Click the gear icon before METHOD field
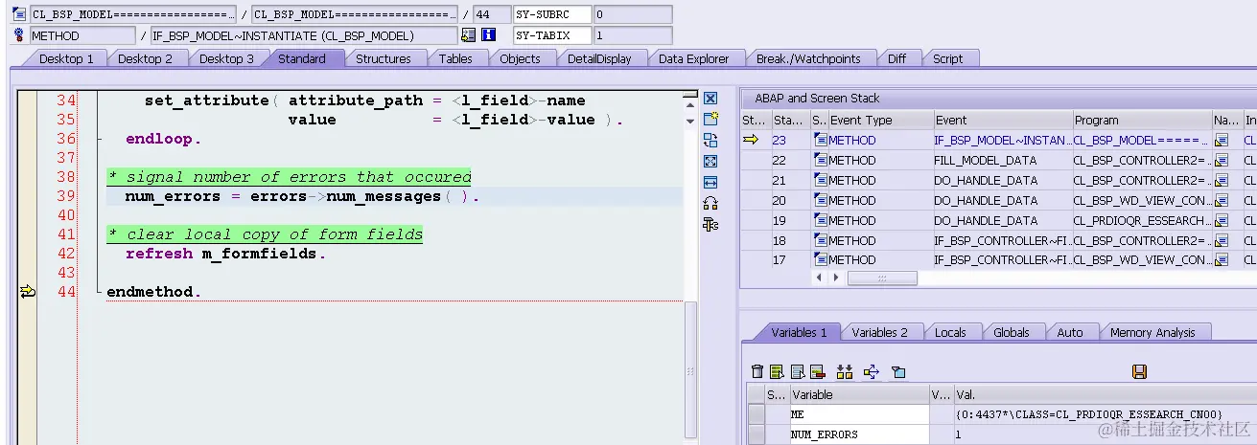Image resolution: width=1257 pixels, height=445 pixels. 20,35
